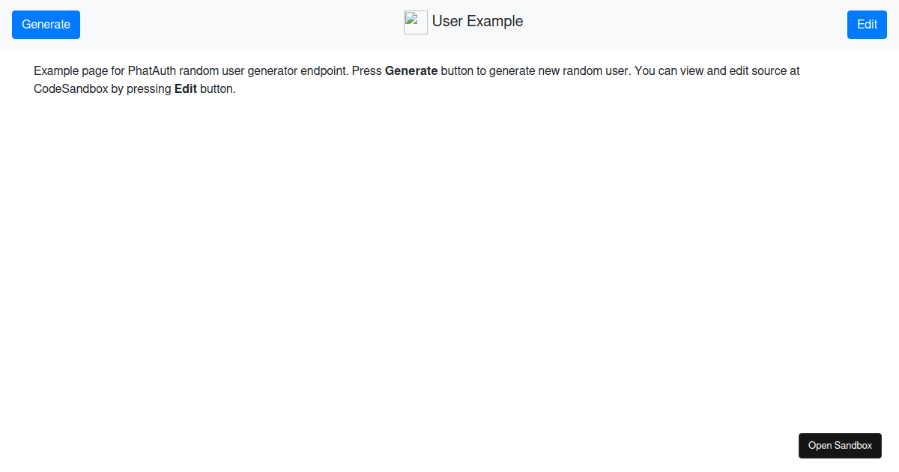The height and width of the screenshot is (472, 899).
Task: Click the missing image thumbnail in the header bar
Action: 415,22
